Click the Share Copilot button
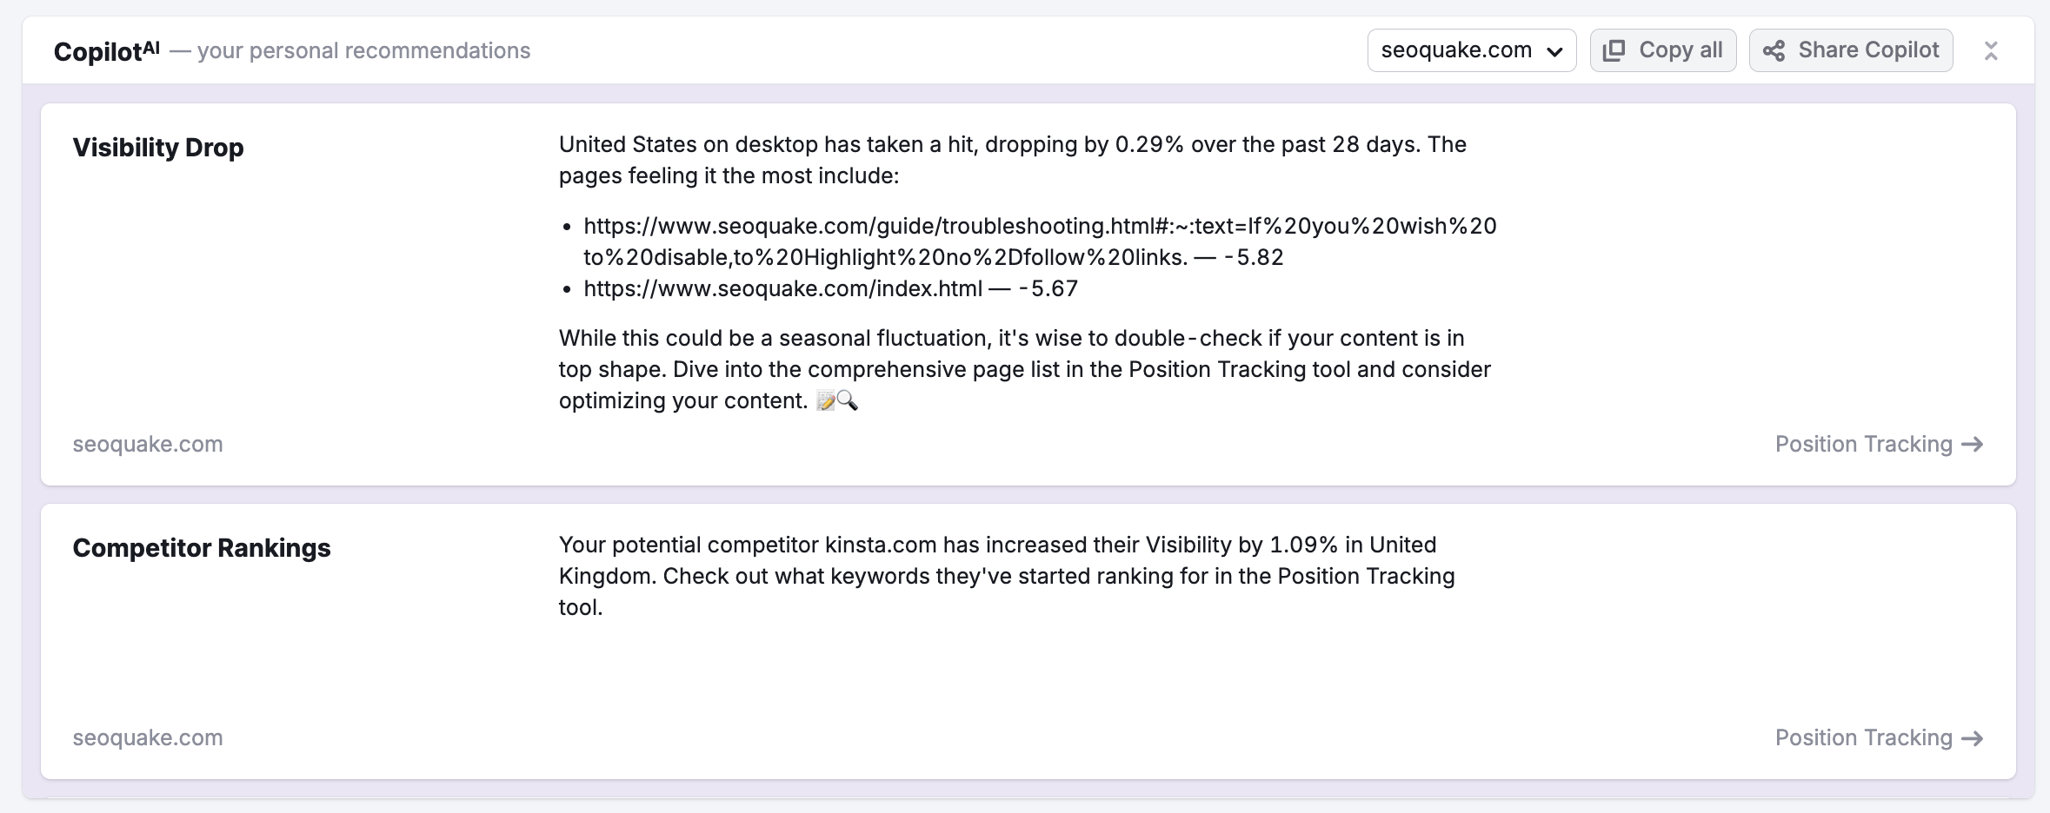The height and width of the screenshot is (813, 2050). [1851, 50]
